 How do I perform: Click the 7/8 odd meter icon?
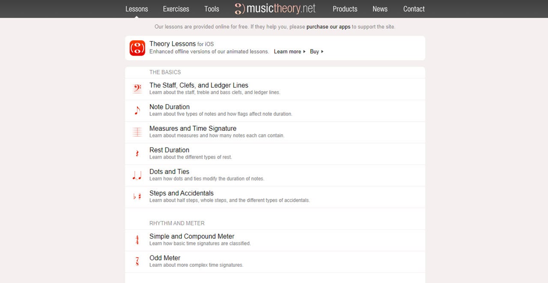click(x=137, y=262)
